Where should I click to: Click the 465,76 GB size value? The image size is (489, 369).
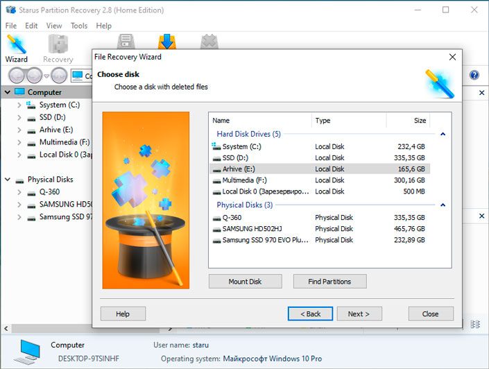coord(409,229)
